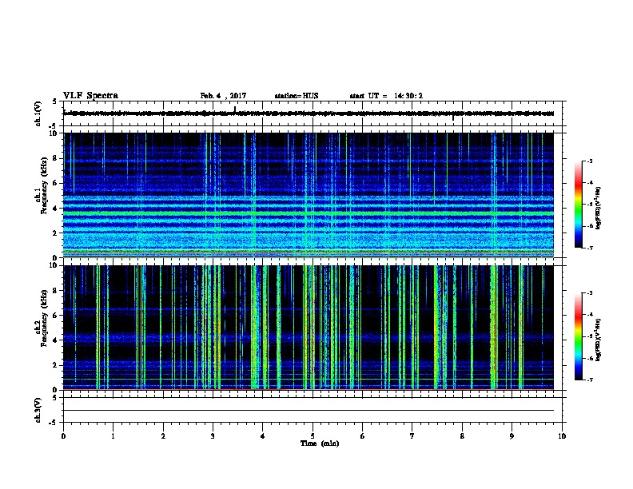This screenshot has height=489, width=633.
Task: Click the ch.1 spectrogram color bar
Action: click(578, 205)
